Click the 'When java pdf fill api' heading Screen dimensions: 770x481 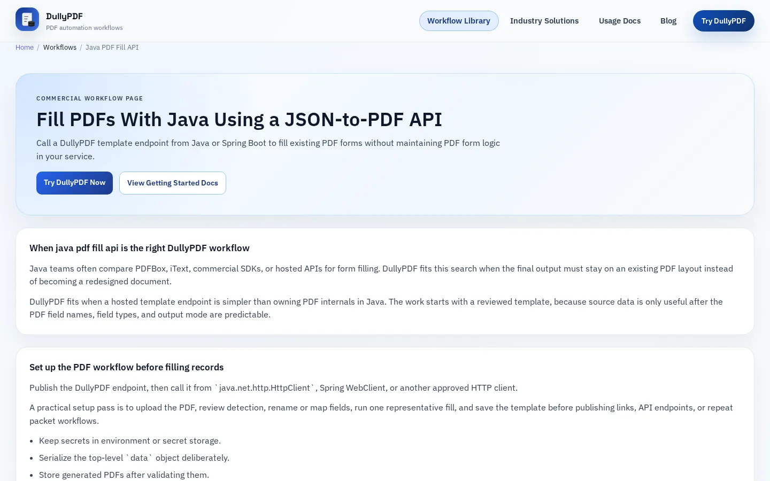pos(140,248)
